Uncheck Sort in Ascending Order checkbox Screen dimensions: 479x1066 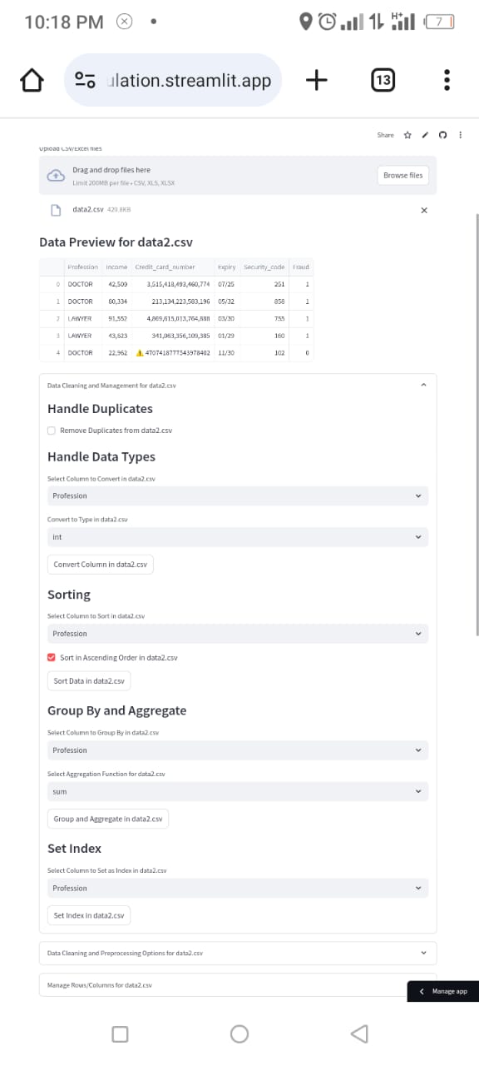coord(52,658)
